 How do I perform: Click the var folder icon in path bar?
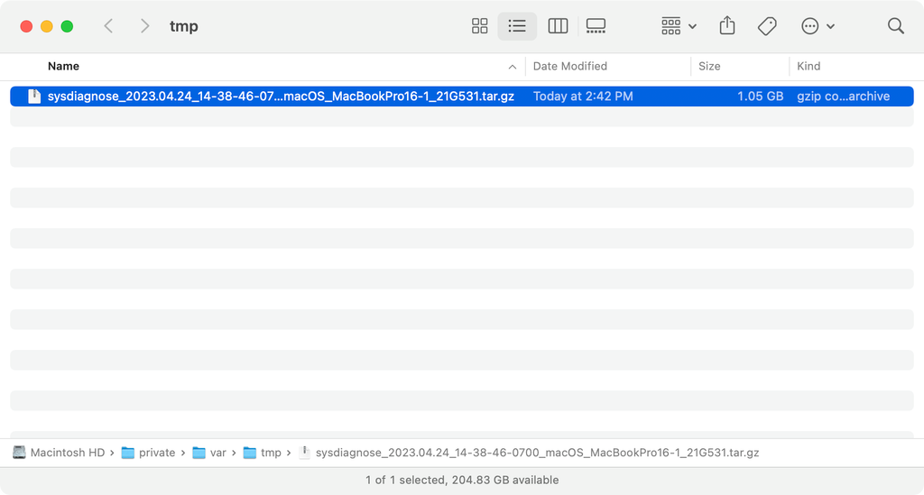click(199, 453)
